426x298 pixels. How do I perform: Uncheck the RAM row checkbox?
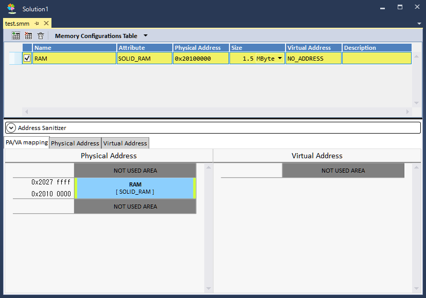[27, 59]
